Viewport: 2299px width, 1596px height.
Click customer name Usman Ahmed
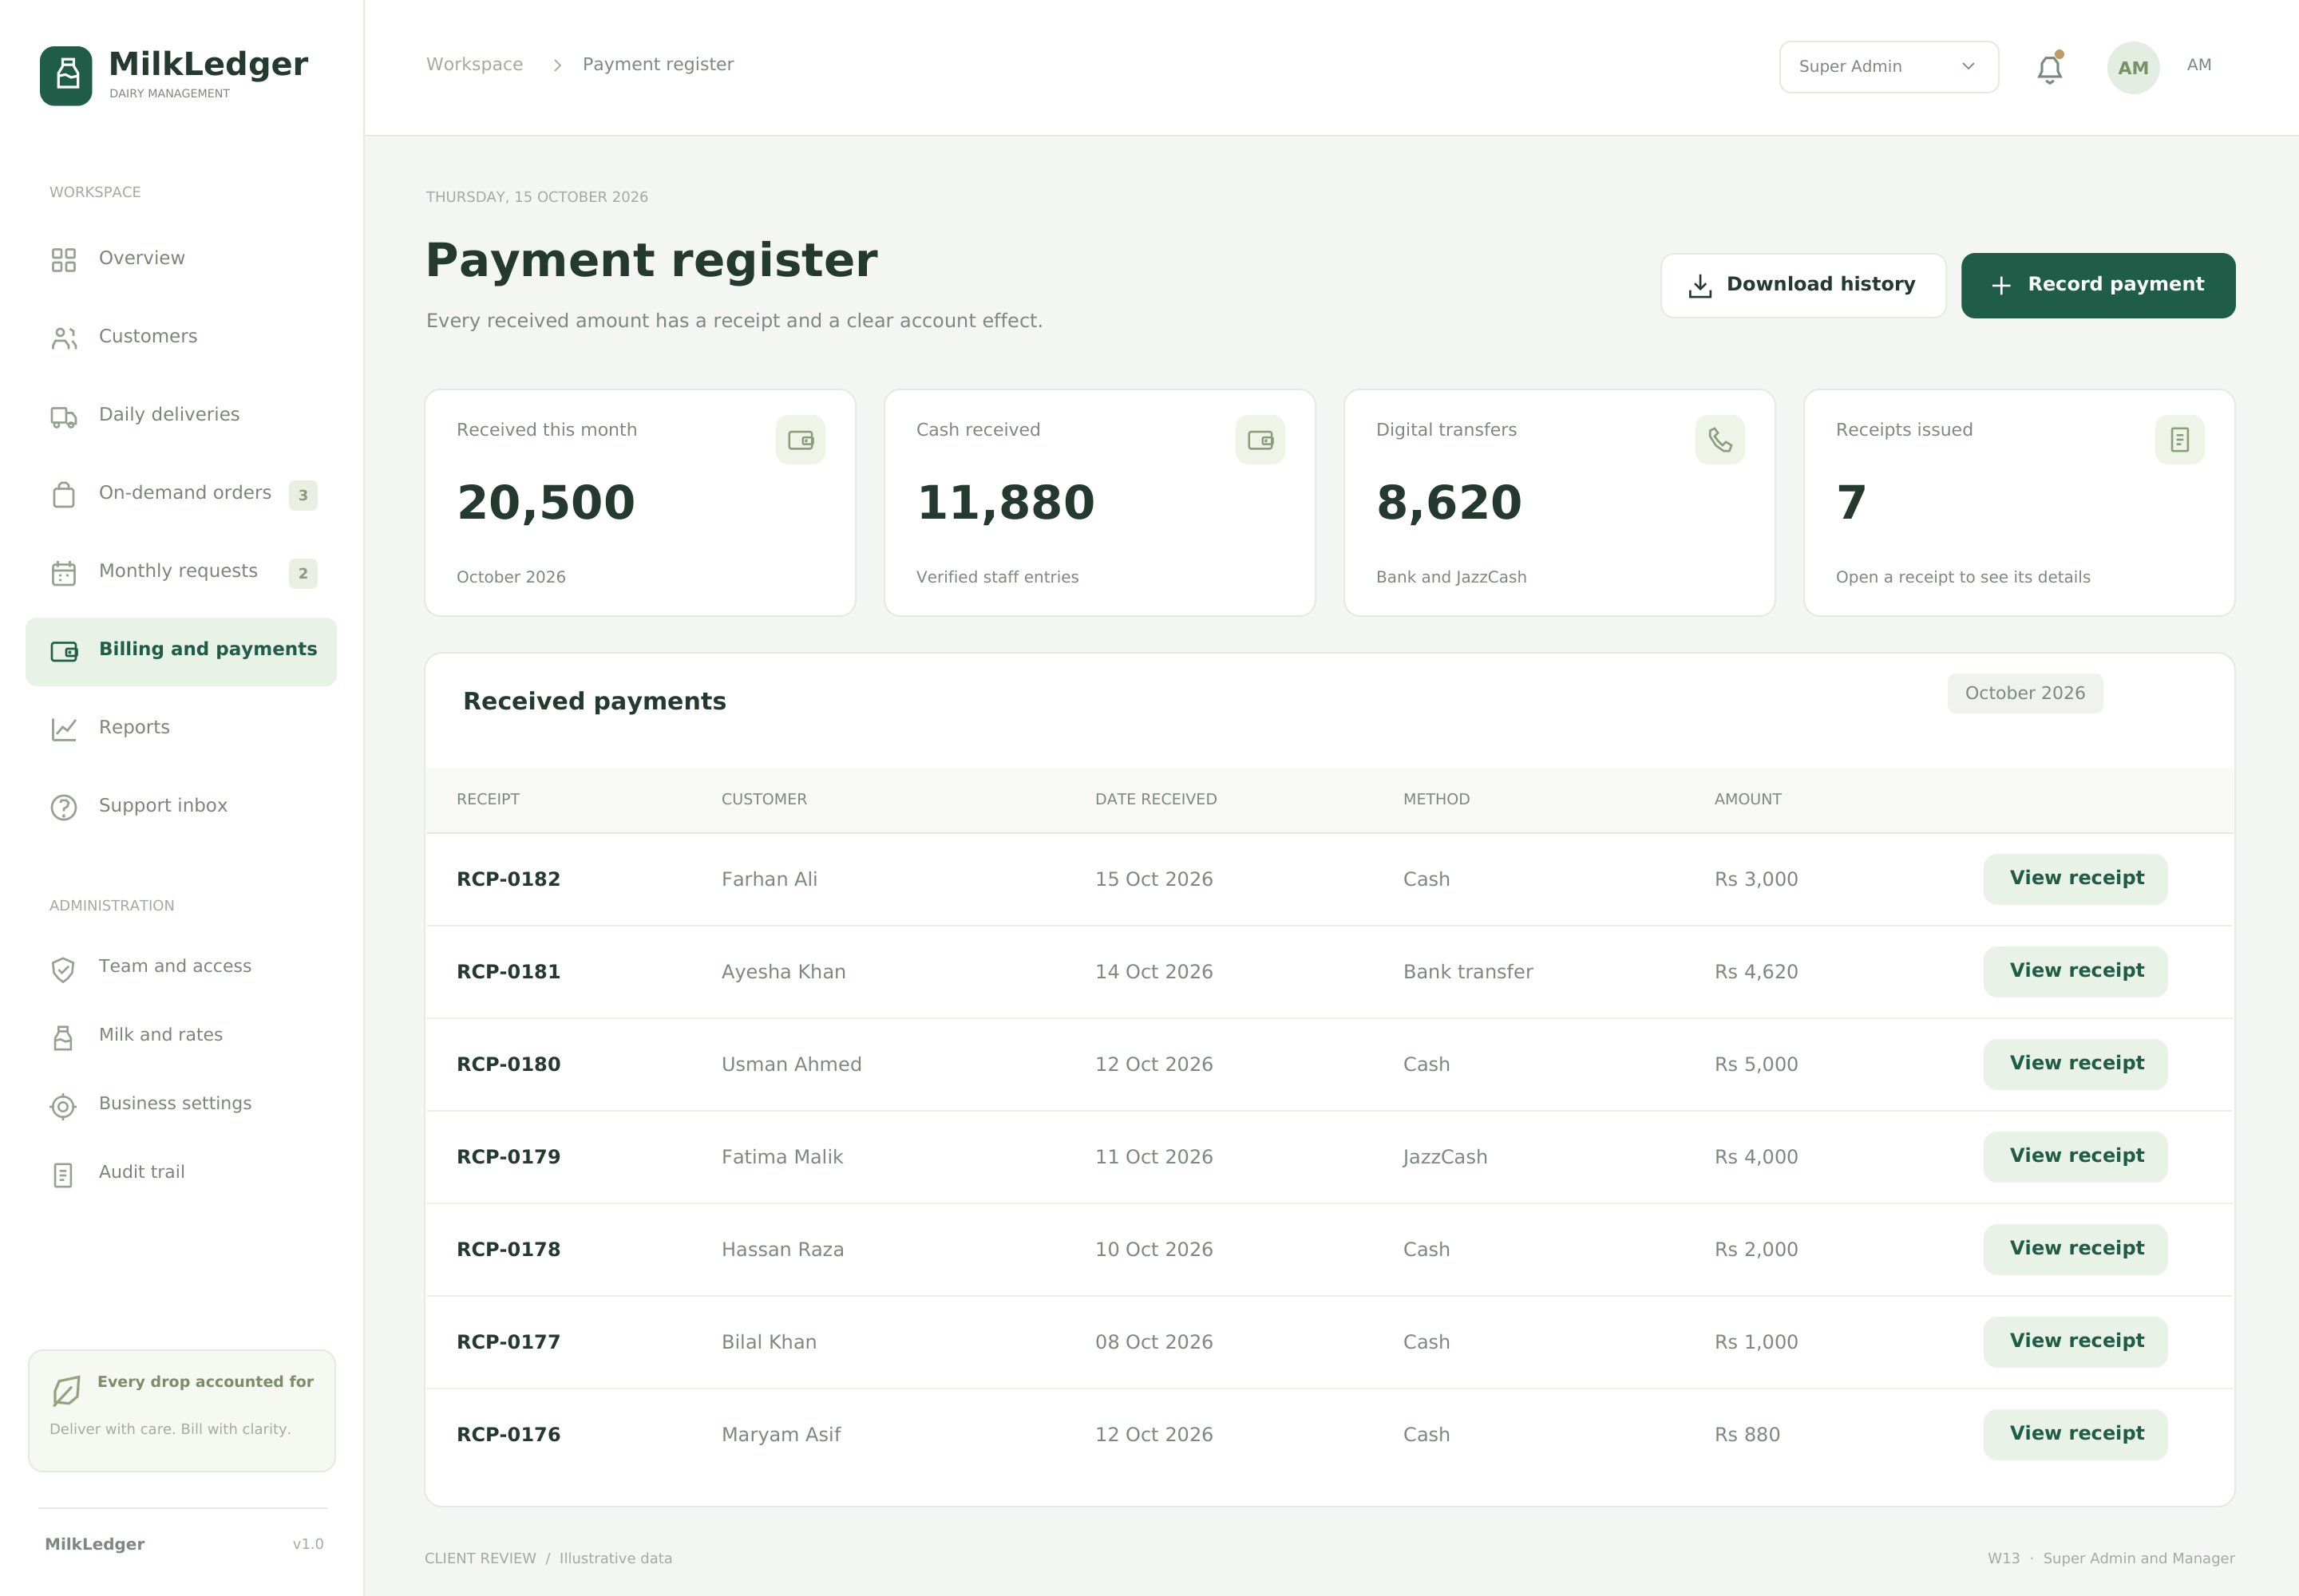pos(791,1064)
